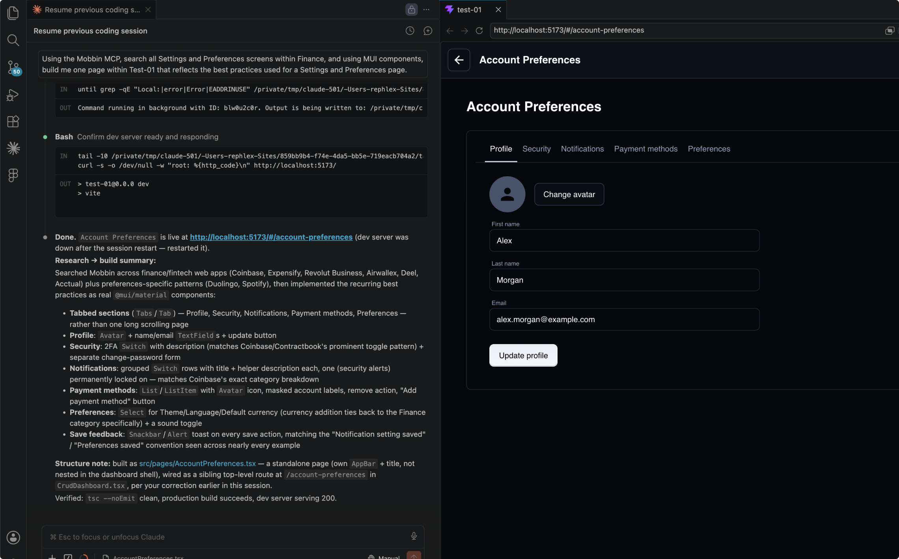The image size is (899, 559).
Task: Open preview in external window icon
Action: (x=890, y=31)
